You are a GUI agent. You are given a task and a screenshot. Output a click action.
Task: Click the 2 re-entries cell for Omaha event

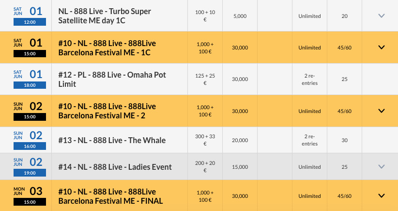309,80
